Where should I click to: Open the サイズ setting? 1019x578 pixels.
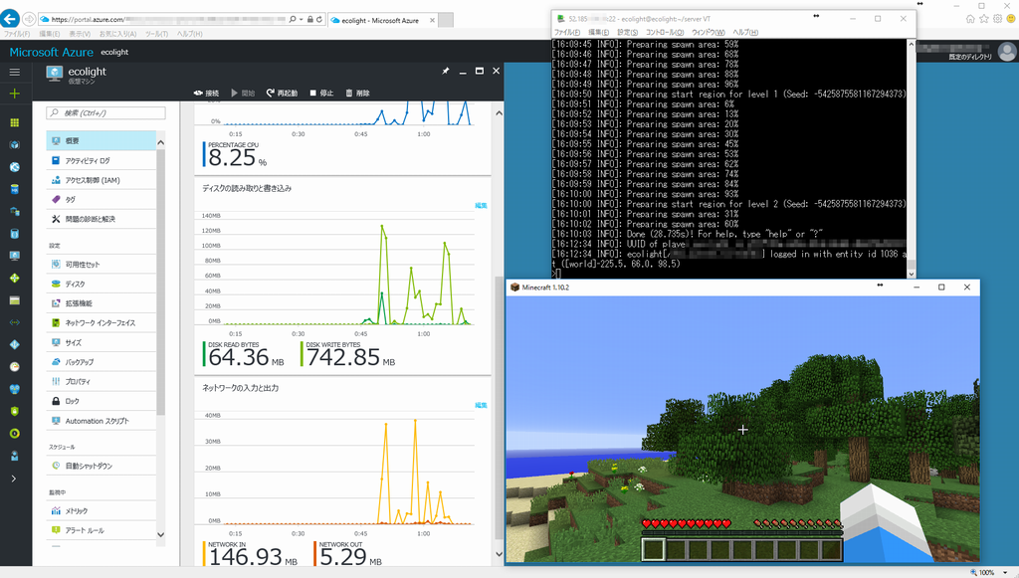(102, 342)
